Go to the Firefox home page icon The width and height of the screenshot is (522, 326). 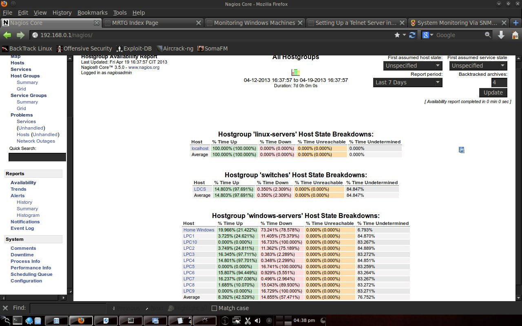click(x=515, y=35)
